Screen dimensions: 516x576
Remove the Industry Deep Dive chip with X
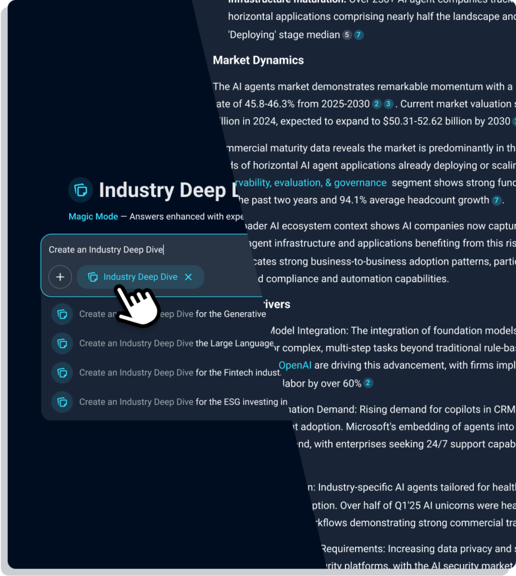[x=189, y=277]
